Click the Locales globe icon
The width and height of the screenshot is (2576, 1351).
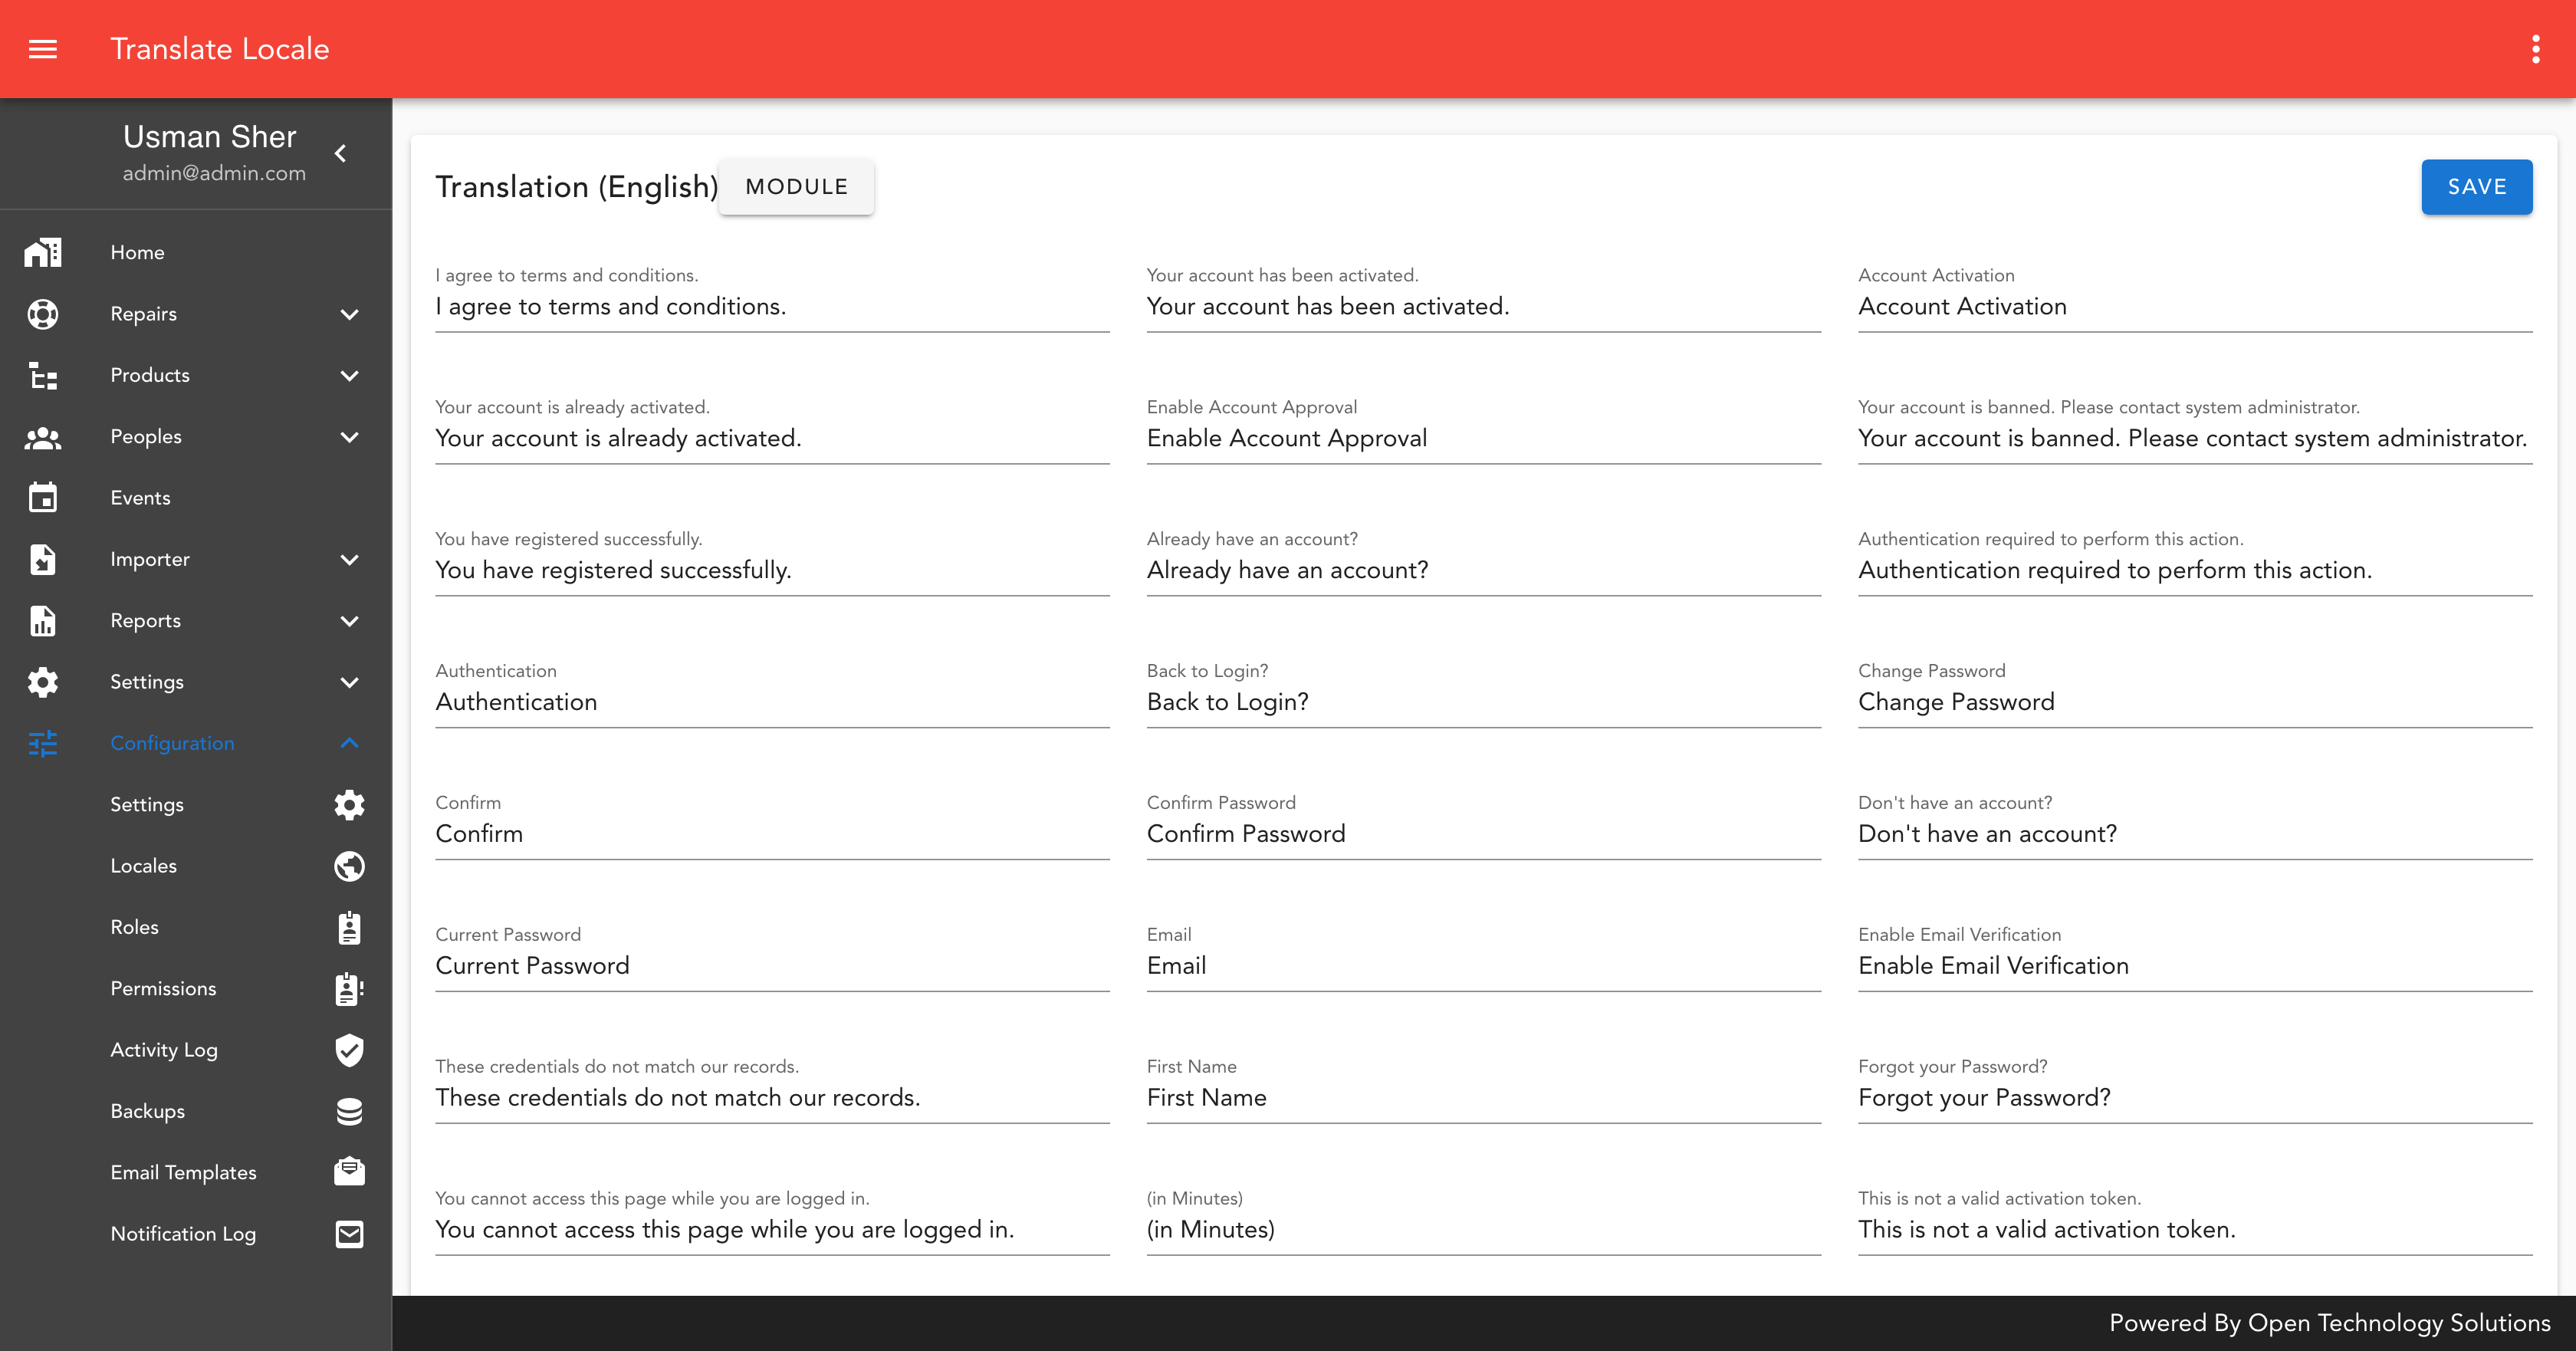pyautogui.click(x=349, y=866)
